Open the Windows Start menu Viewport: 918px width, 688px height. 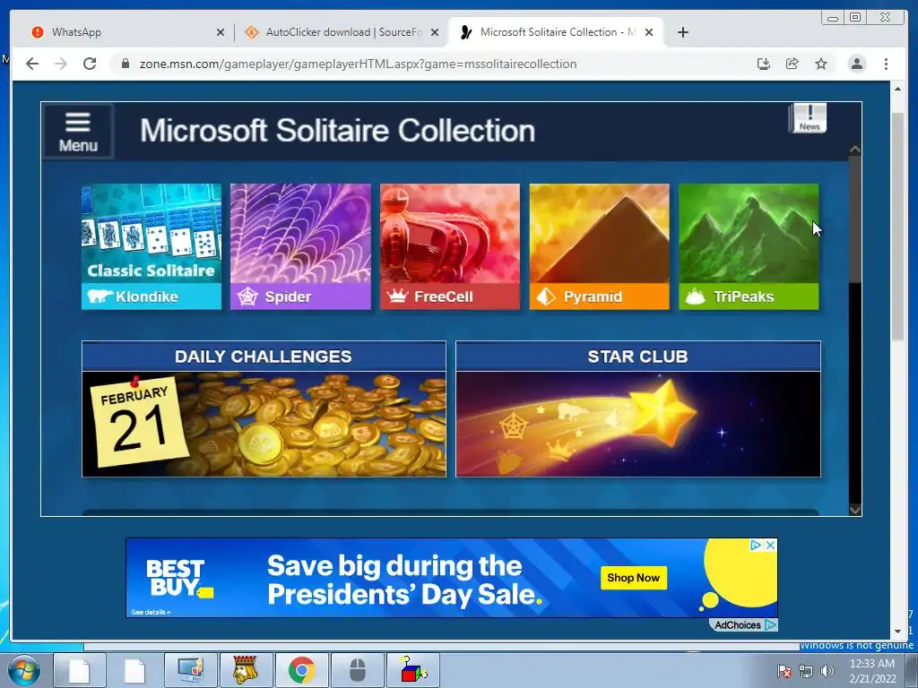(x=24, y=670)
